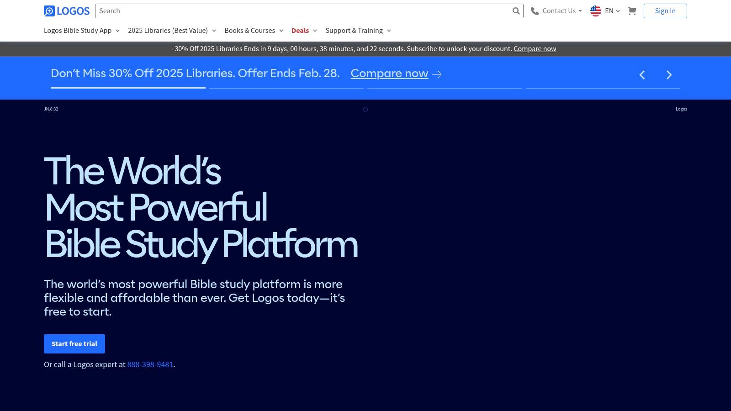The width and height of the screenshot is (731, 411).
Task: Click the arrow after Compare now
Action: (x=437, y=74)
